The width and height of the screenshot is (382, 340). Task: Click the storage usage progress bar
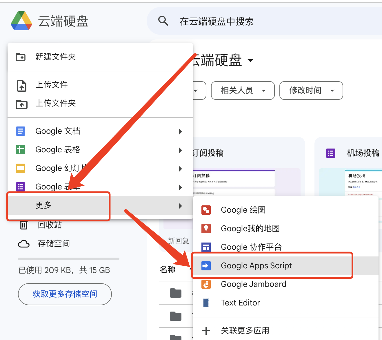coord(68,259)
